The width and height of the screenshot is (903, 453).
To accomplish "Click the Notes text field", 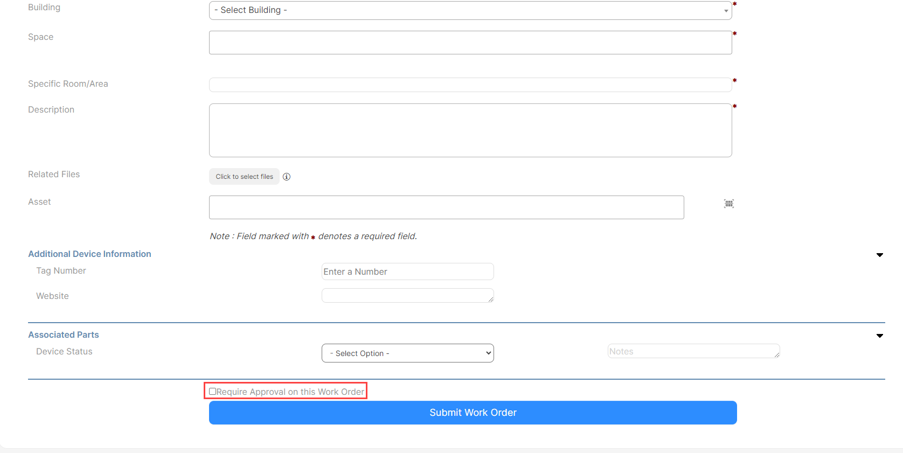I will coord(694,351).
